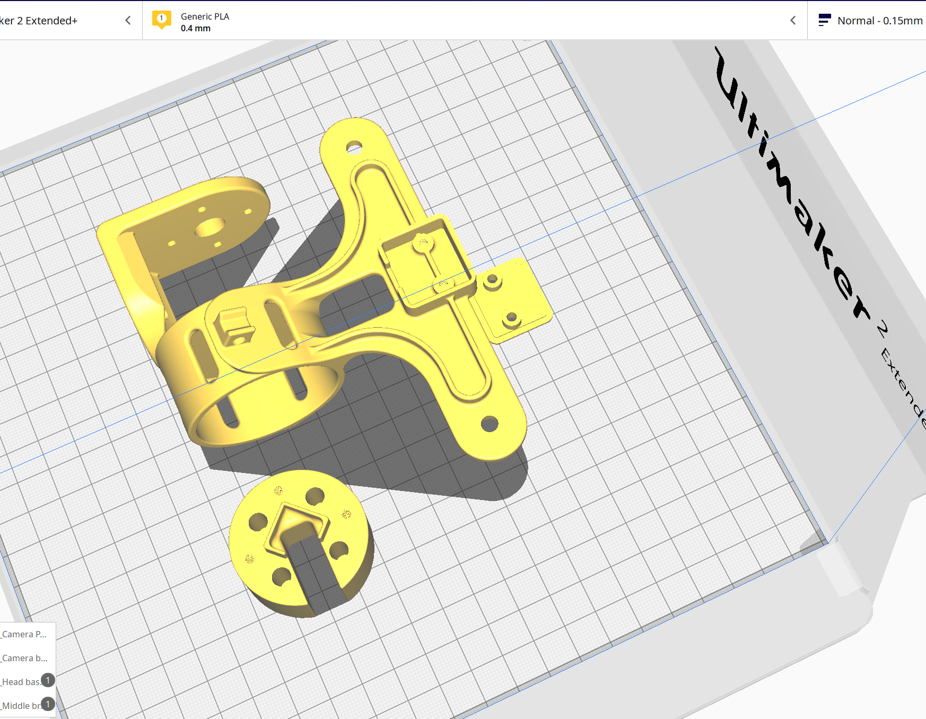Click the square tab with two holes
926x719 pixels.
[512, 300]
